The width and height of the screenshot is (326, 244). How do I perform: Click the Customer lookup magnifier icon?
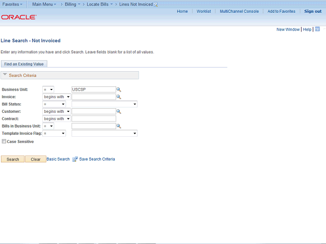(x=119, y=111)
